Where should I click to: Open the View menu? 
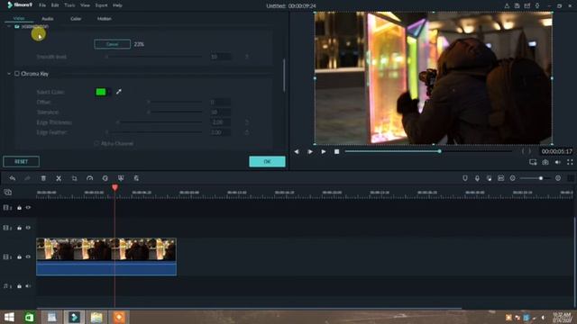click(x=85, y=5)
